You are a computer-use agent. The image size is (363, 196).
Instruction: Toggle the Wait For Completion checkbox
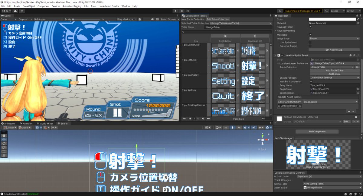coord(311,81)
